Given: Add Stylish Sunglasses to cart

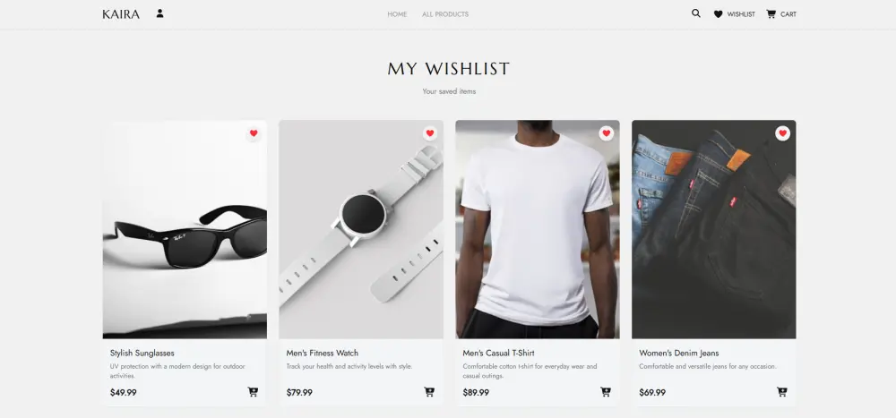Looking at the screenshot, I should point(253,392).
